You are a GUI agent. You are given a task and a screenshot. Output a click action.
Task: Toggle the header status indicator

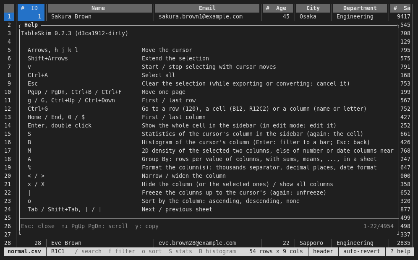[323, 251]
